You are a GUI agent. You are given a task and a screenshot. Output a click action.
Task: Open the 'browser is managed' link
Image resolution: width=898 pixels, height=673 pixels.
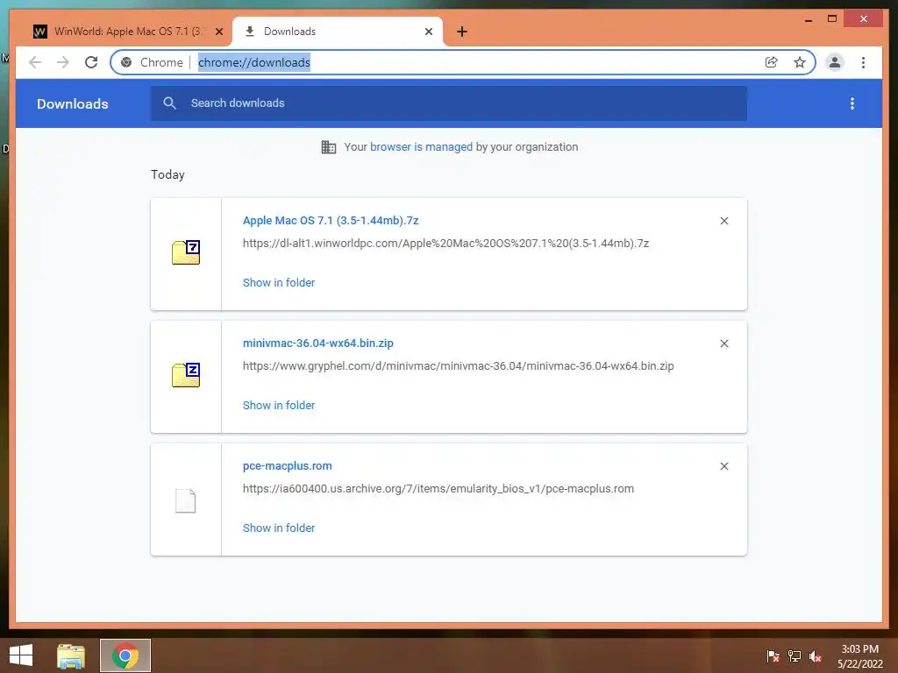[421, 147]
